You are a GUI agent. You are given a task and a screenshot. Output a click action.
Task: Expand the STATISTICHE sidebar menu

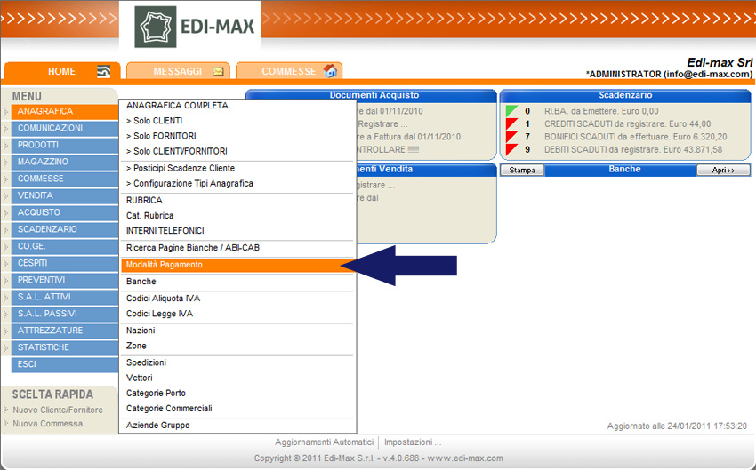[43, 347]
